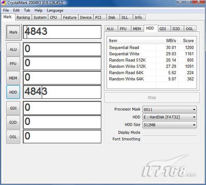Stop the running benchmark test
Screen dimensions: 206x185
(152, 97)
